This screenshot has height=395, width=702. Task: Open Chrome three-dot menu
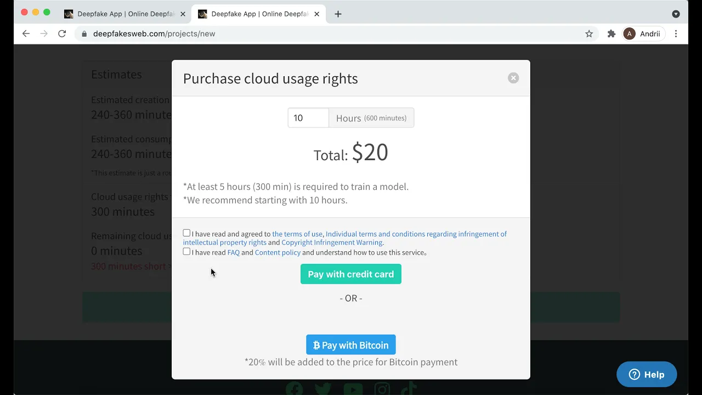point(676,33)
